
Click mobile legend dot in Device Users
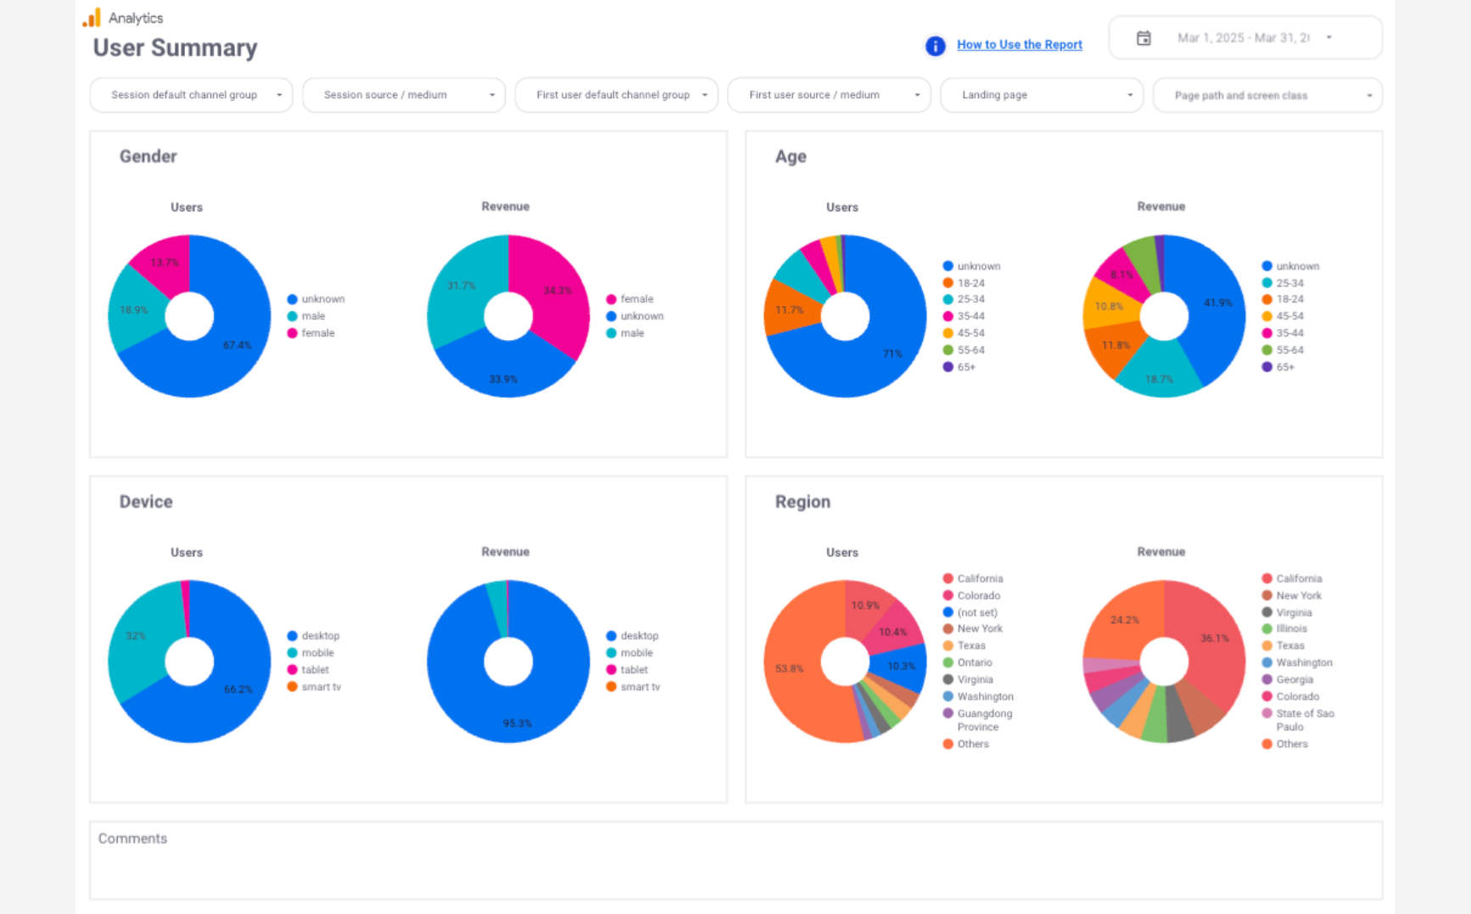(x=293, y=653)
